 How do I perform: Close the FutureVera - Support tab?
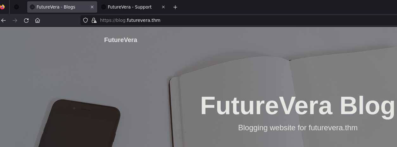click(x=163, y=7)
